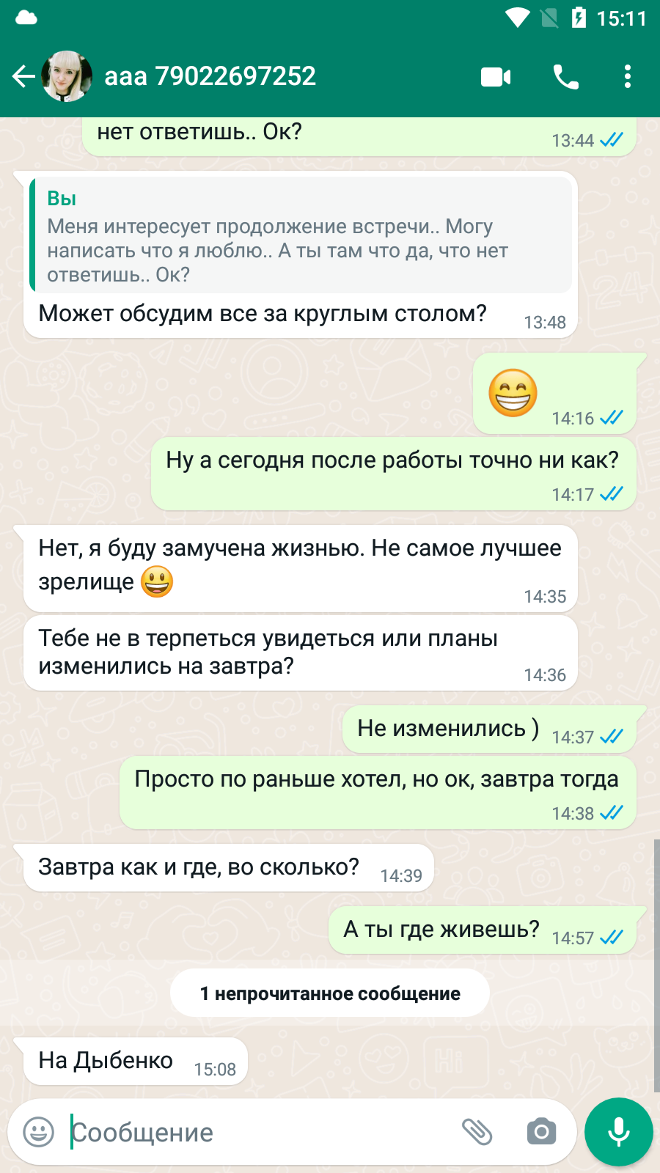
Task: Start a voice call via phone icon
Action: point(565,76)
